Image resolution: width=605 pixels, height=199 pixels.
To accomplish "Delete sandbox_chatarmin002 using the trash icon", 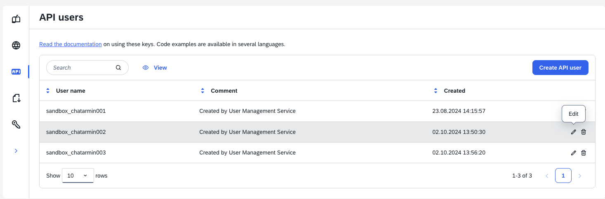I will coord(584,132).
